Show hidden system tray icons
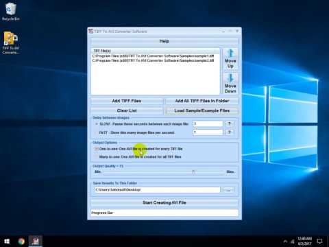This screenshot has height=247, width=329. (x=285, y=241)
